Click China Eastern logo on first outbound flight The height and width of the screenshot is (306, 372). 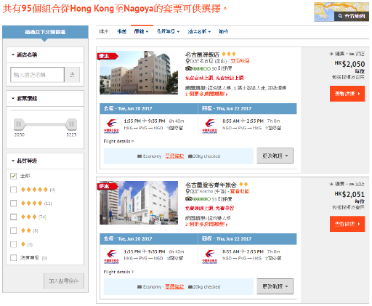111,126
